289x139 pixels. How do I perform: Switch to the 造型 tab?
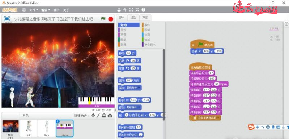point(133,18)
